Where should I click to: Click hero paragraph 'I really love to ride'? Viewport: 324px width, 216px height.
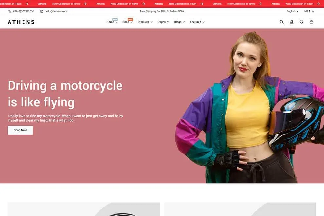pos(65,118)
